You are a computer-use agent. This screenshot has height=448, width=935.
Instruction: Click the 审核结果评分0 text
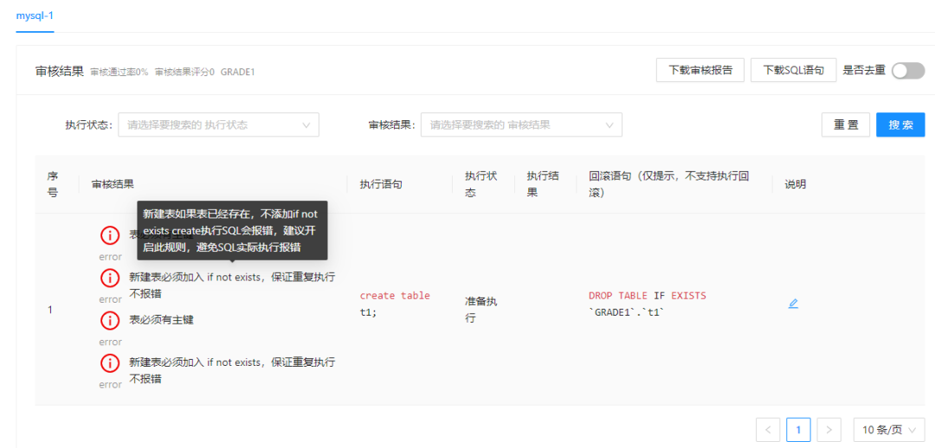(x=184, y=72)
